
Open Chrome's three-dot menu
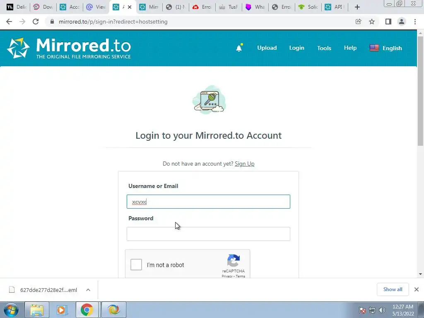click(415, 22)
